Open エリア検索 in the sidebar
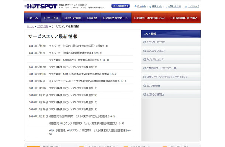This screenshot has height=147, width=225. click(x=171, y=86)
